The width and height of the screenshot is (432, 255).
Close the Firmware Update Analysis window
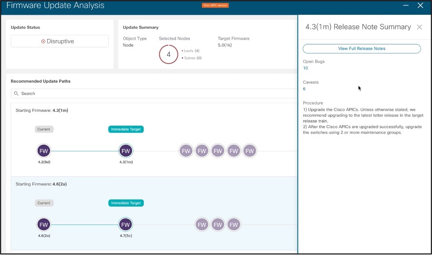tap(420, 5)
